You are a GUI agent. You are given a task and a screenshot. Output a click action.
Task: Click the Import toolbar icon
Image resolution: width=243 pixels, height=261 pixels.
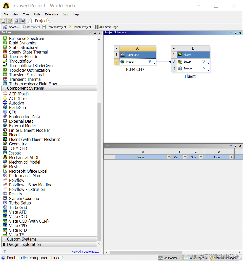coord(11,27)
